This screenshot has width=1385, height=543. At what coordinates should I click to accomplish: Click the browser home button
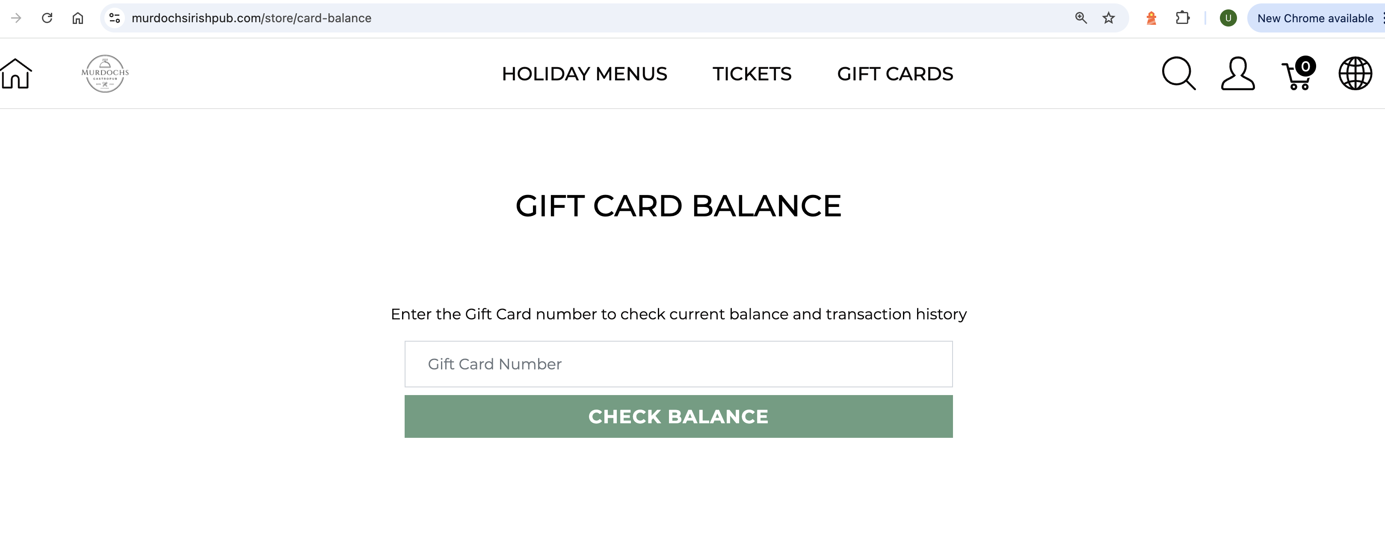pos(78,18)
